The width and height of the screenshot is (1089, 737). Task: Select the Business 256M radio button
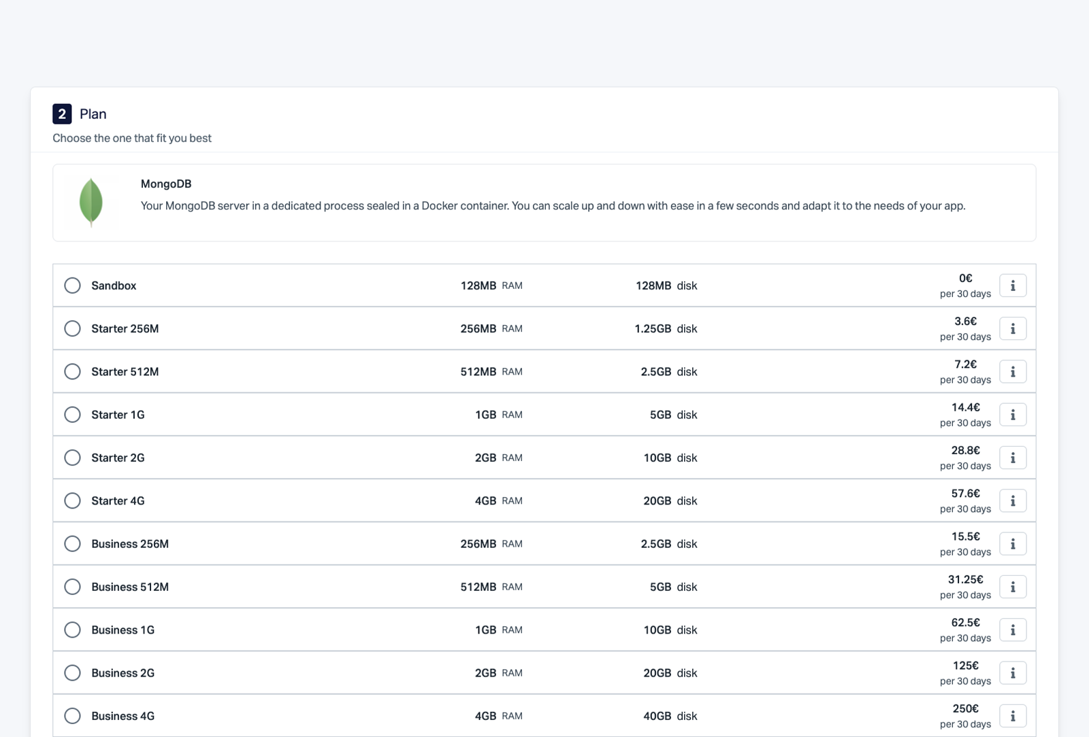[72, 544]
